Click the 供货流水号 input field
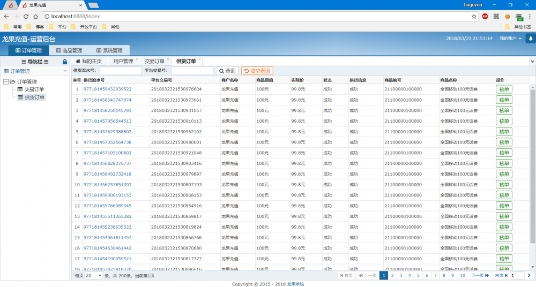 (120, 71)
